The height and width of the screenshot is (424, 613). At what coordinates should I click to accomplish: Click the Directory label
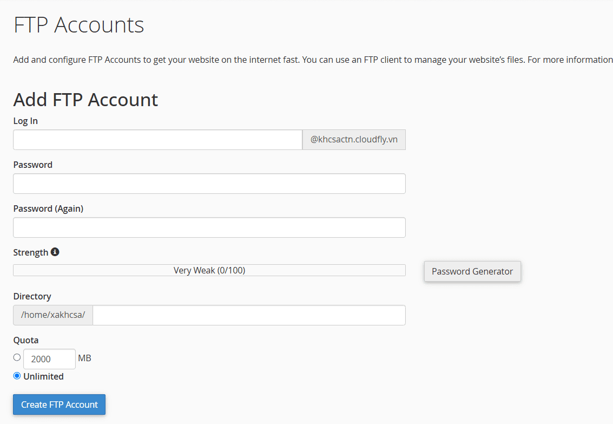pos(32,296)
